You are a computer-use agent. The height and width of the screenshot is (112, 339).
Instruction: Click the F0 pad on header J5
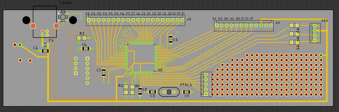click(x=89, y=20)
